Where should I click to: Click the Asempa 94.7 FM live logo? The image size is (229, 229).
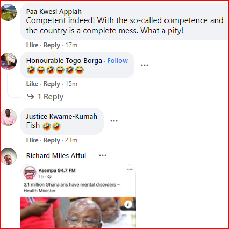point(30,173)
